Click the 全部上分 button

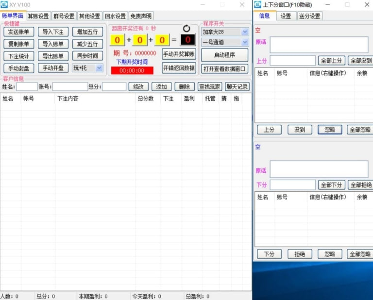[x=332, y=61]
